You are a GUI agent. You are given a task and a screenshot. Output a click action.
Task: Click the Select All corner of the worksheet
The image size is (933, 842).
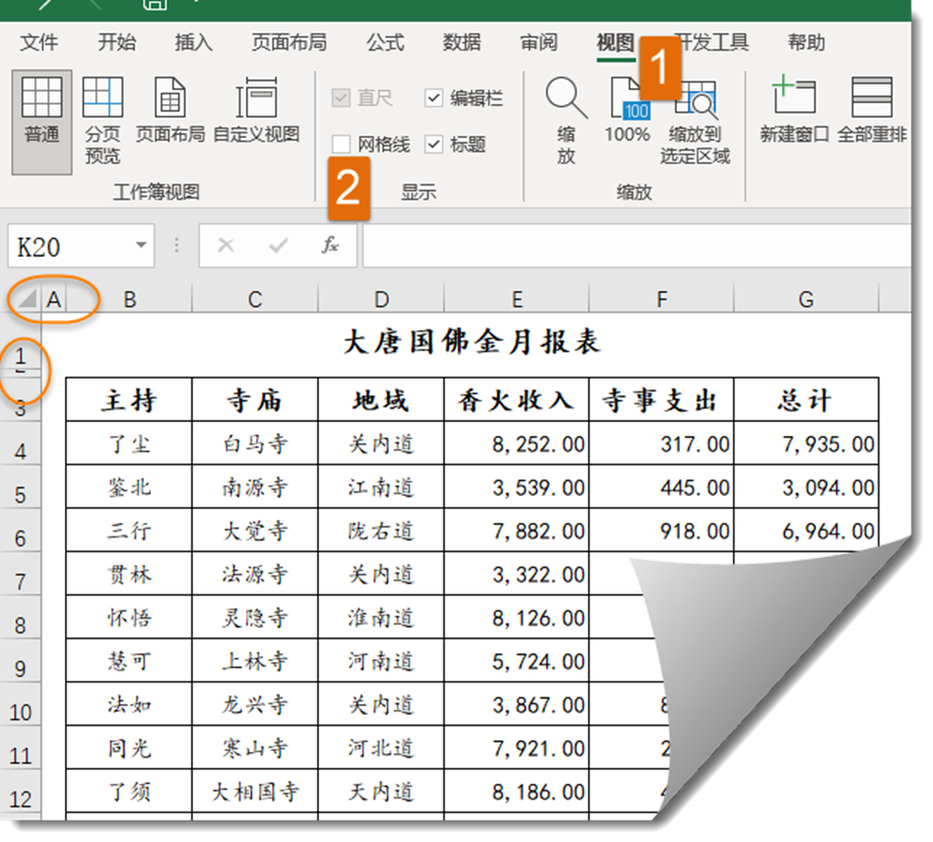(28, 299)
